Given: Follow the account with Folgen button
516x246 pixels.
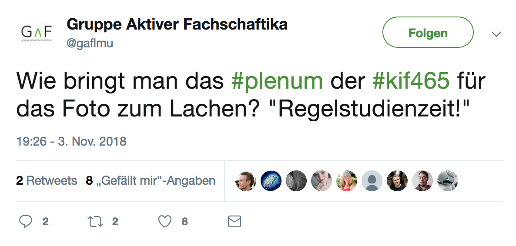Looking at the screenshot, I should click(x=428, y=33).
